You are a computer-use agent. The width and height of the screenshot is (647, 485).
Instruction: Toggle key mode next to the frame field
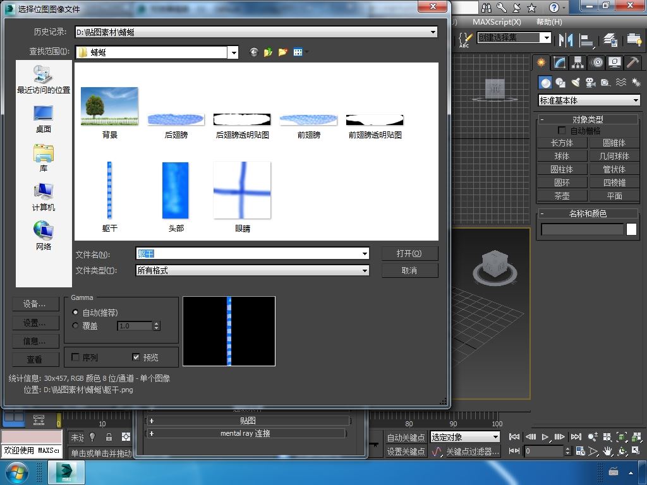tap(514, 451)
